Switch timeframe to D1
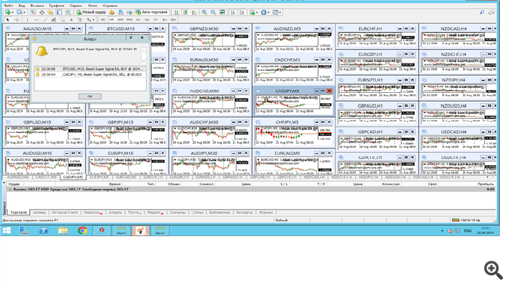512x288 pixels. (x=156, y=20)
